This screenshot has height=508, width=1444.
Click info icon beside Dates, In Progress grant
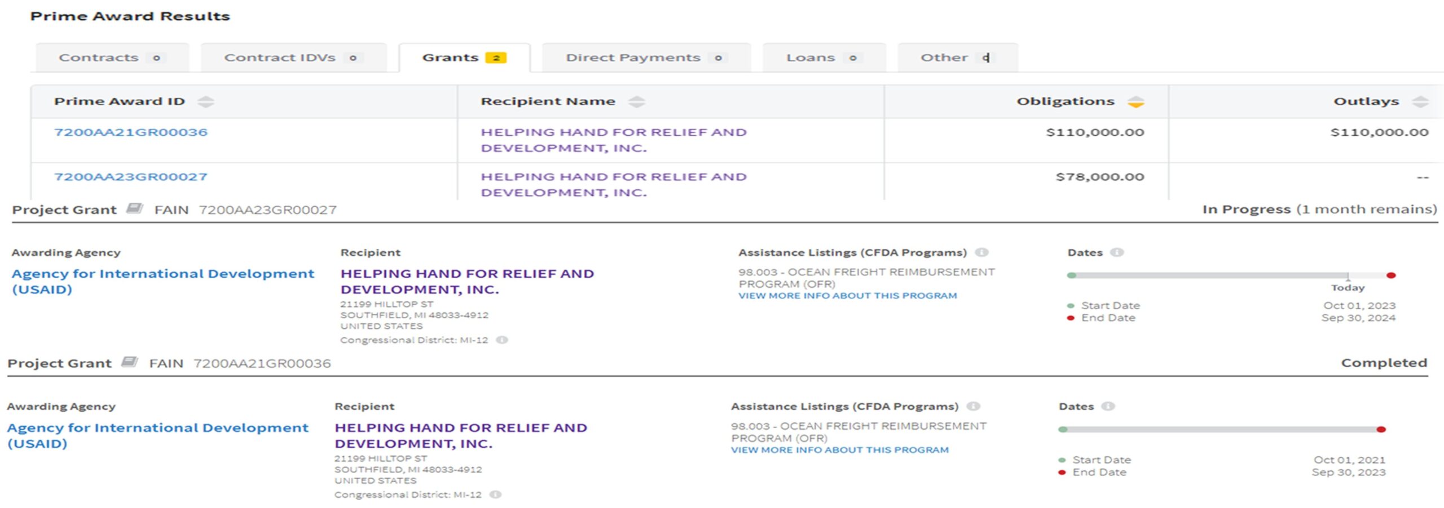[x=1117, y=252]
